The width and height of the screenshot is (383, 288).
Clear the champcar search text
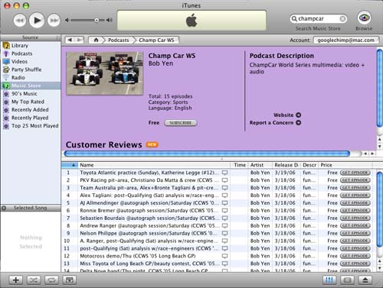pos(342,18)
